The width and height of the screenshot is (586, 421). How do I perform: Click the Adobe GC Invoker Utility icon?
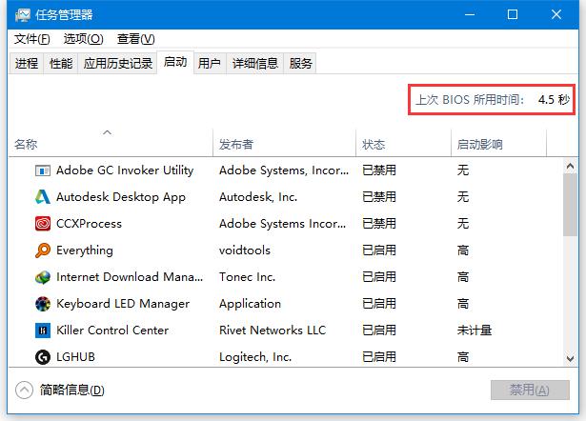pyautogui.click(x=42, y=170)
